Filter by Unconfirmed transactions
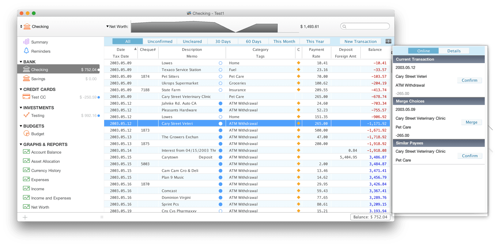This screenshot has width=498, height=246. pyautogui.click(x=160, y=41)
